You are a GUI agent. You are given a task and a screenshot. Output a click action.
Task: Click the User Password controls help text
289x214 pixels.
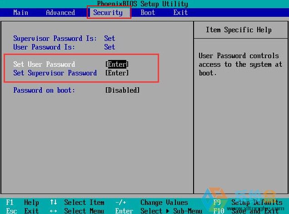[x=240, y=65]
